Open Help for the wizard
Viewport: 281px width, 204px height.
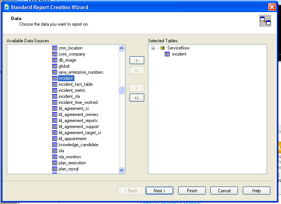[x=256, y=191]
